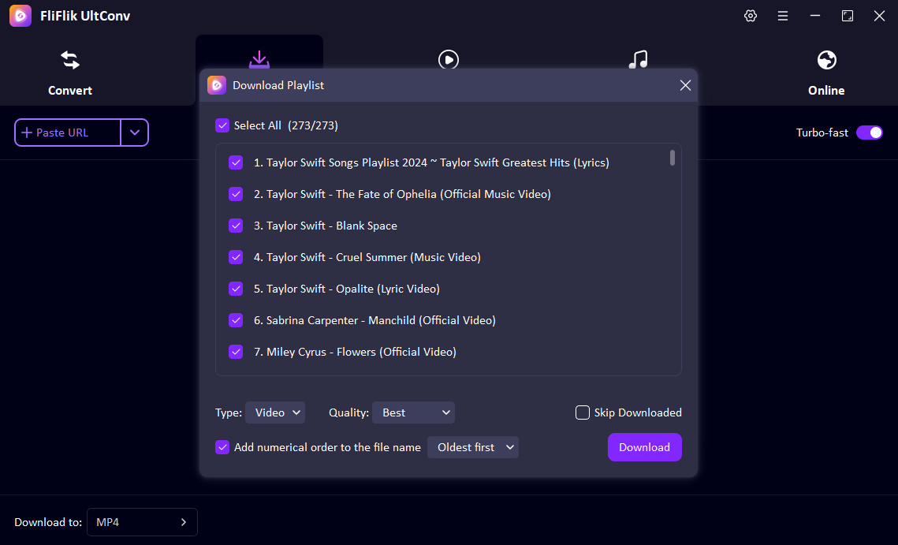The height and width of the screenshot is (545, 898).
Task: Switch to the Convert tab
Action: point(70,73)
